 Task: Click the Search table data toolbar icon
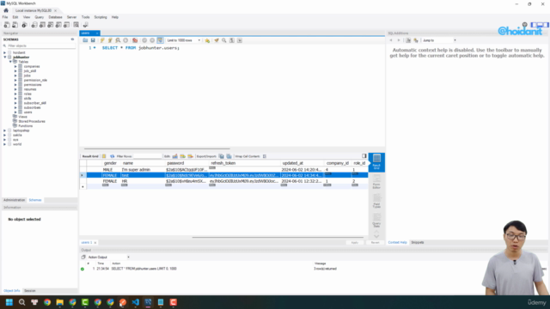(76, 25)
